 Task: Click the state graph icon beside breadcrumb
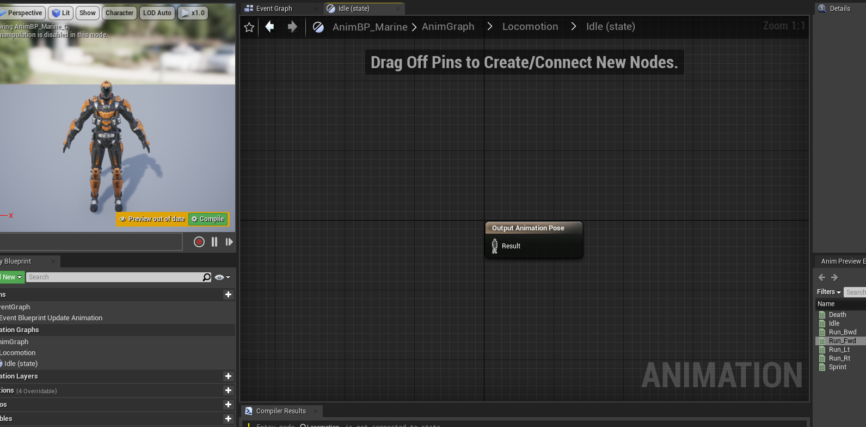pos(318,27)
